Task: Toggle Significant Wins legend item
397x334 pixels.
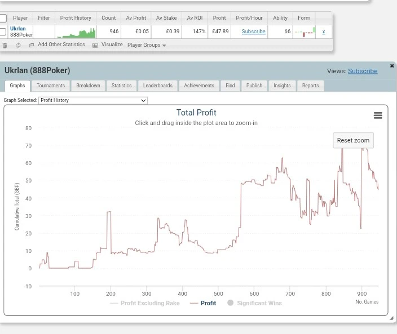Action: pos(254,303)
